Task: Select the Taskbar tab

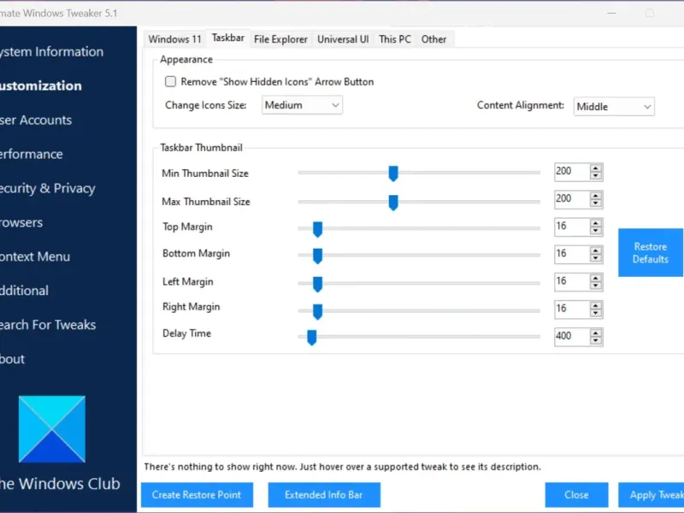Action: point(227,38)
